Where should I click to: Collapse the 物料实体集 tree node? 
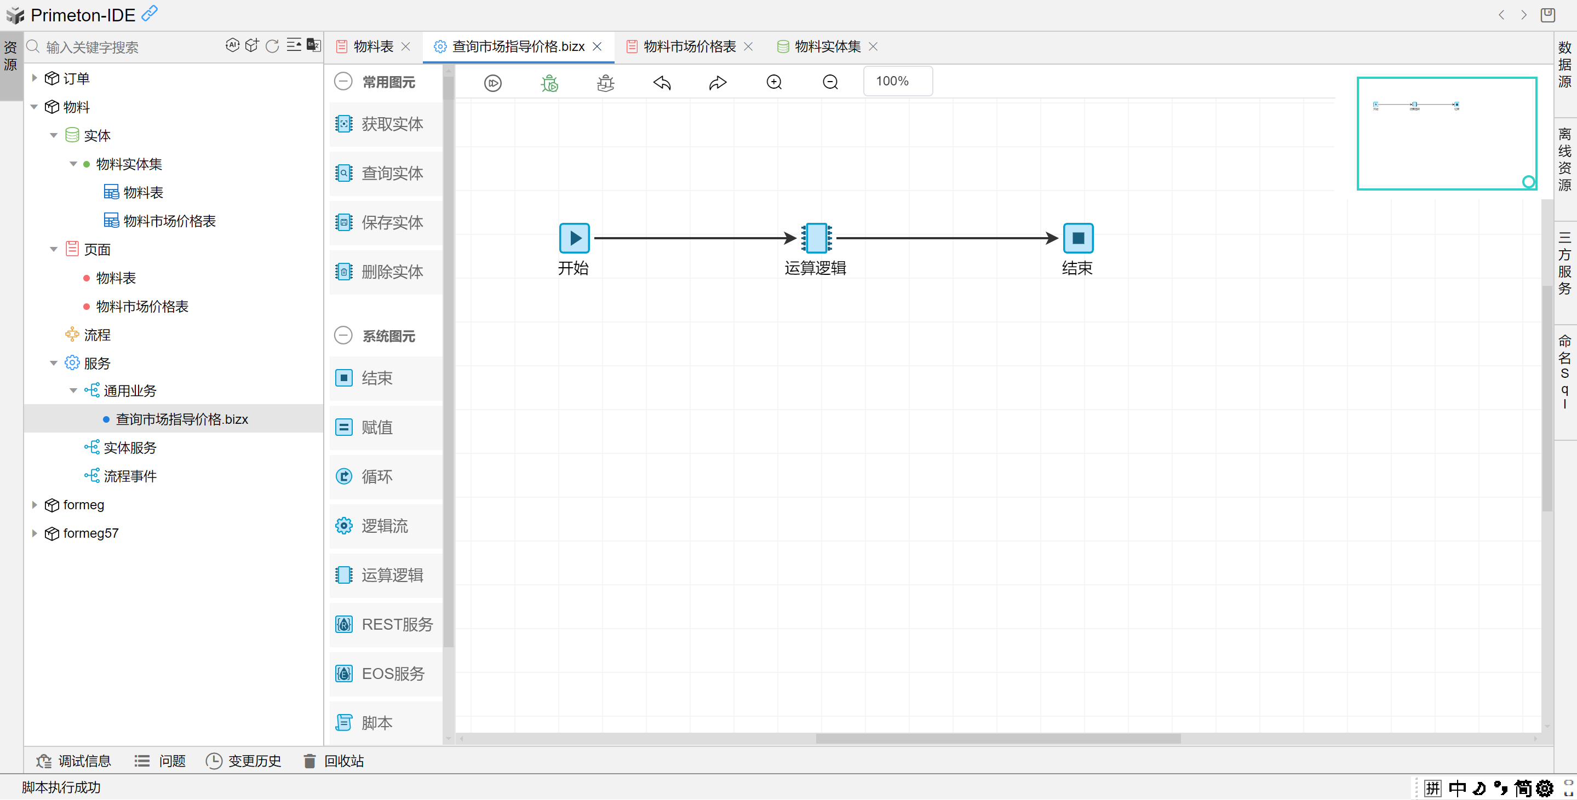click(x=73, y=164)
